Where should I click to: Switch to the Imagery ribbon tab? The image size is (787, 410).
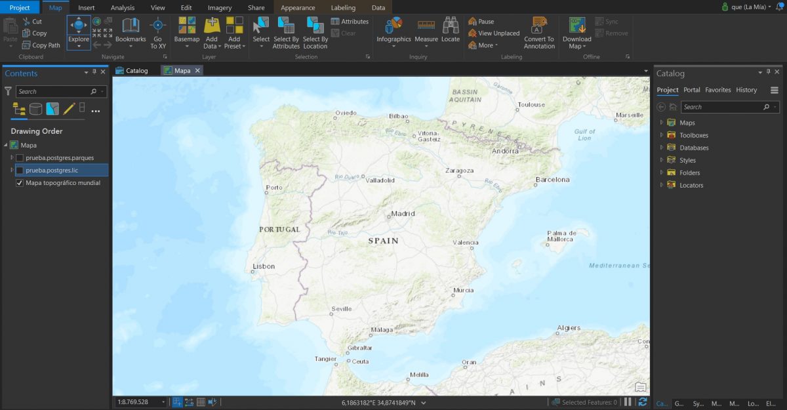click(x=220, y=7)
